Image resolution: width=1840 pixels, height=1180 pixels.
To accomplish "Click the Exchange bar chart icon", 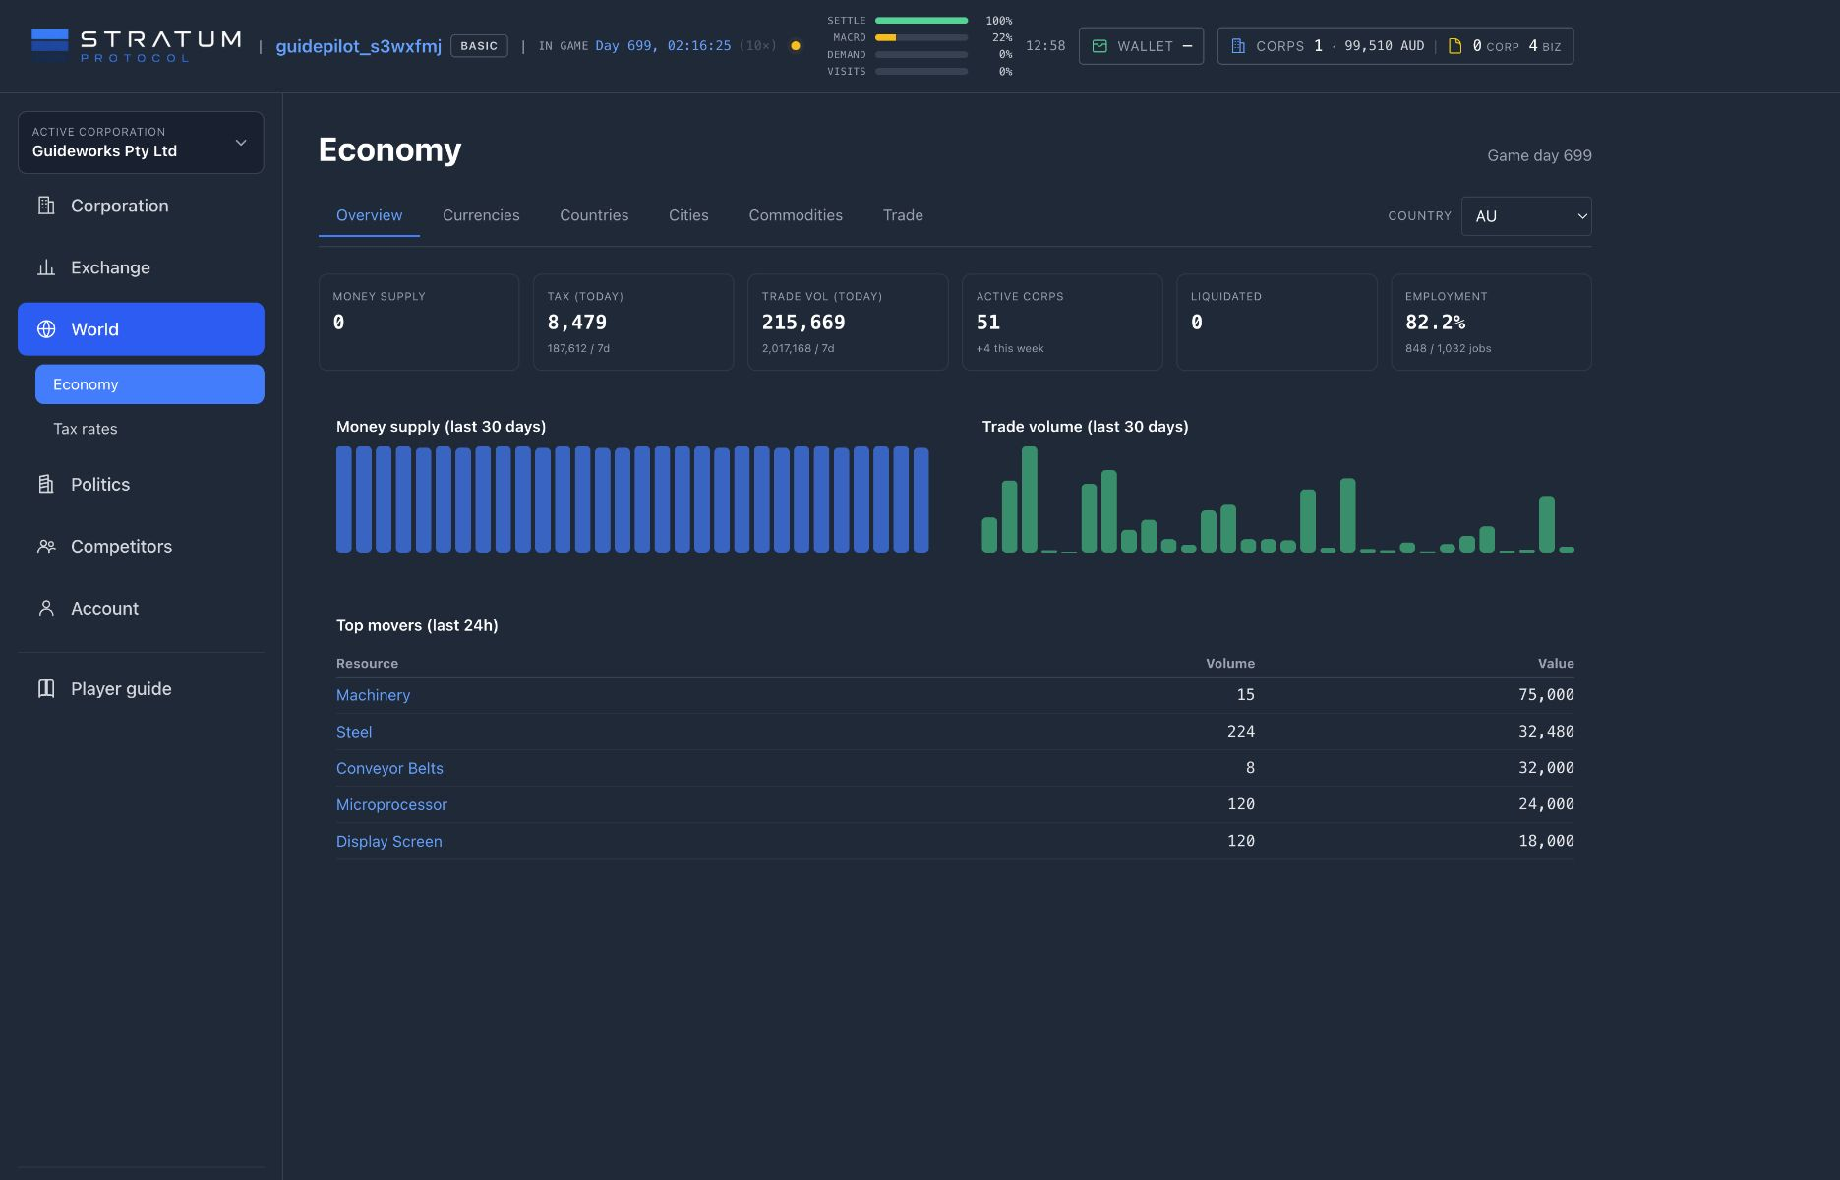I will click(46, 267).
